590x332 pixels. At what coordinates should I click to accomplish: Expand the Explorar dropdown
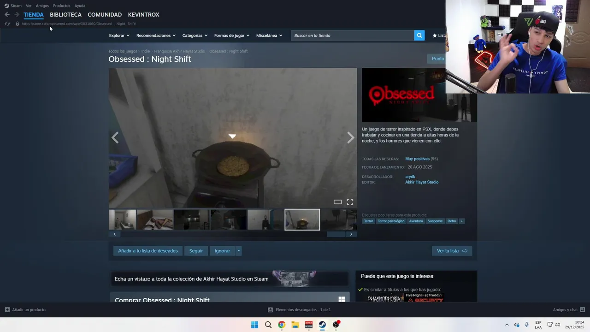[119, 36]
